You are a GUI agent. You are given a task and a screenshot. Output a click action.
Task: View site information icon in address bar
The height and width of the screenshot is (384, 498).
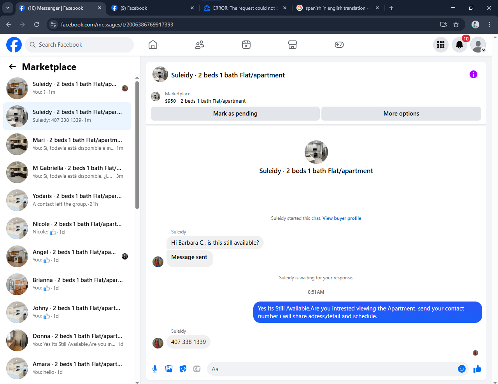tap(54, 25)
